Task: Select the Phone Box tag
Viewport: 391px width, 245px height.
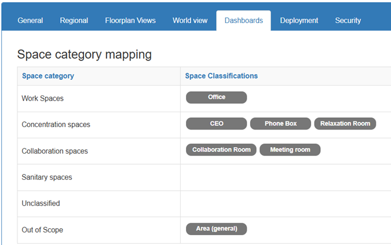Action: click(x=280, y=124)
